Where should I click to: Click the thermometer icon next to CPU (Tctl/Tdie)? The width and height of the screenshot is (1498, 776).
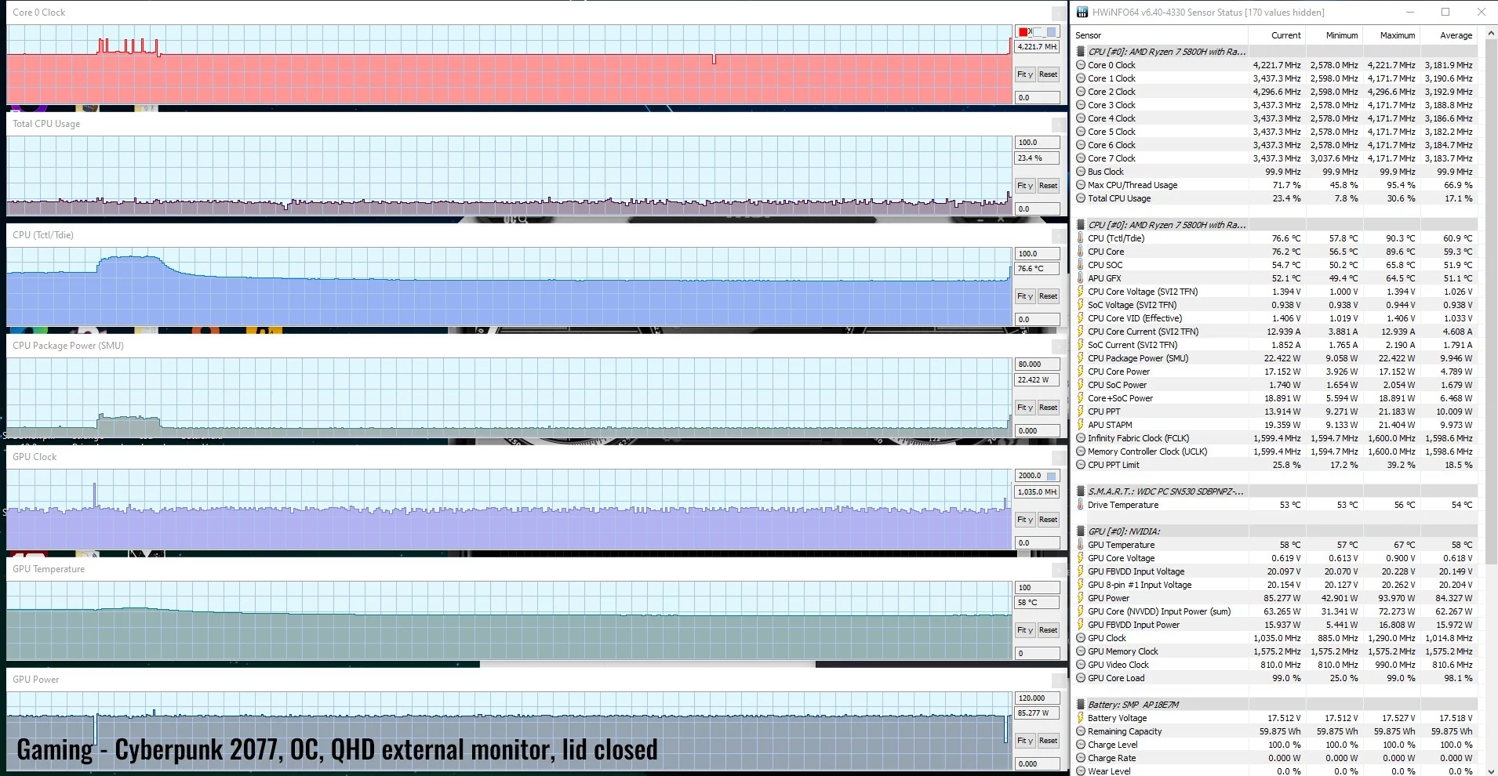click(1081, 238)
